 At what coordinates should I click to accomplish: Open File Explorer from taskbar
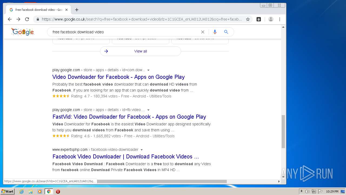pos(31,191)
